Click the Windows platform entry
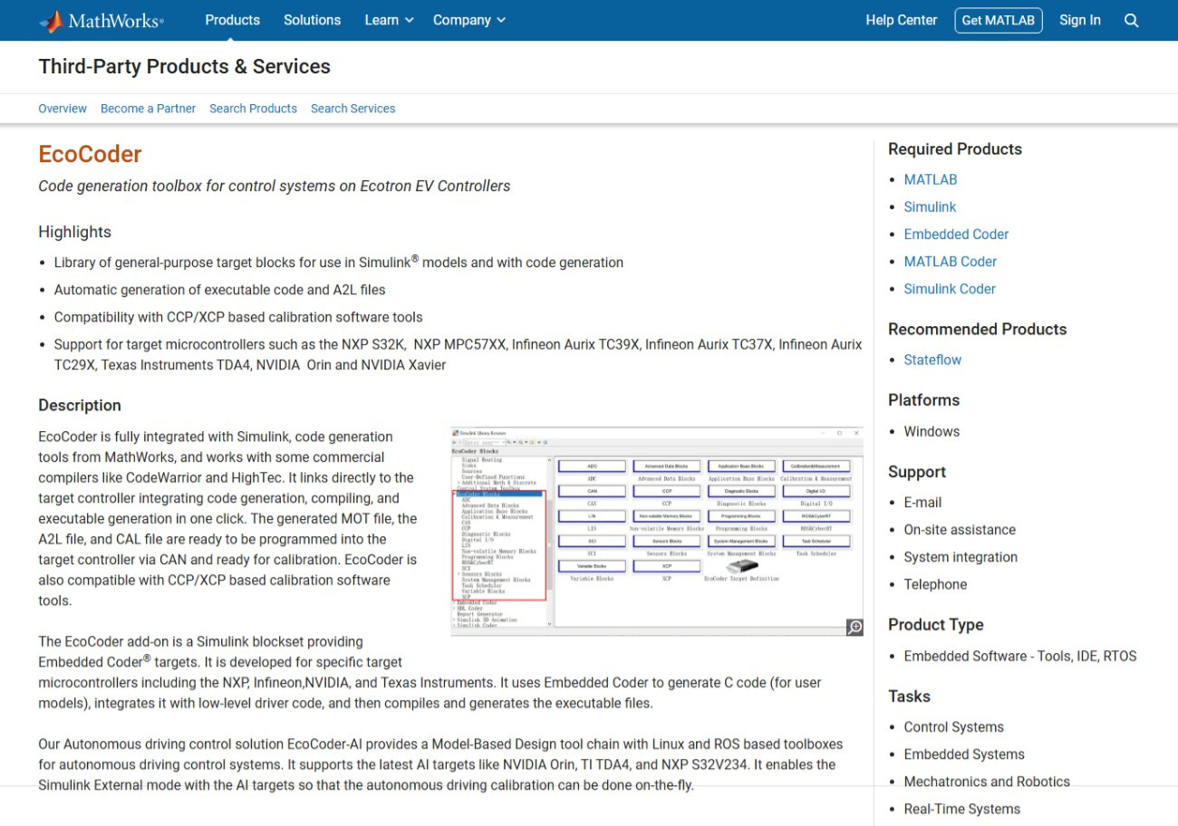 pos(932,432)
